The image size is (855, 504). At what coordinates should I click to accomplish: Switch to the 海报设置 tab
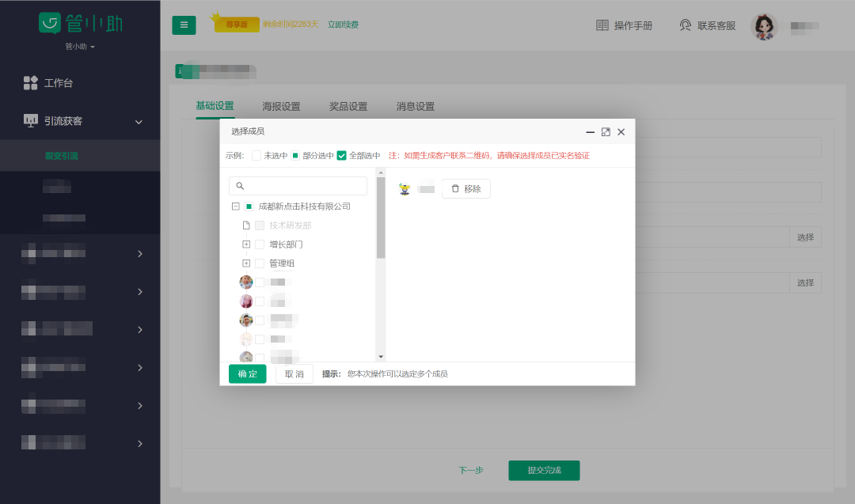(281, 106)
